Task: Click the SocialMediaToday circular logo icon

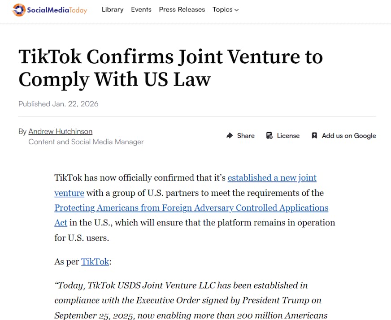Action: pyautogui.click(x=19, y=10)
